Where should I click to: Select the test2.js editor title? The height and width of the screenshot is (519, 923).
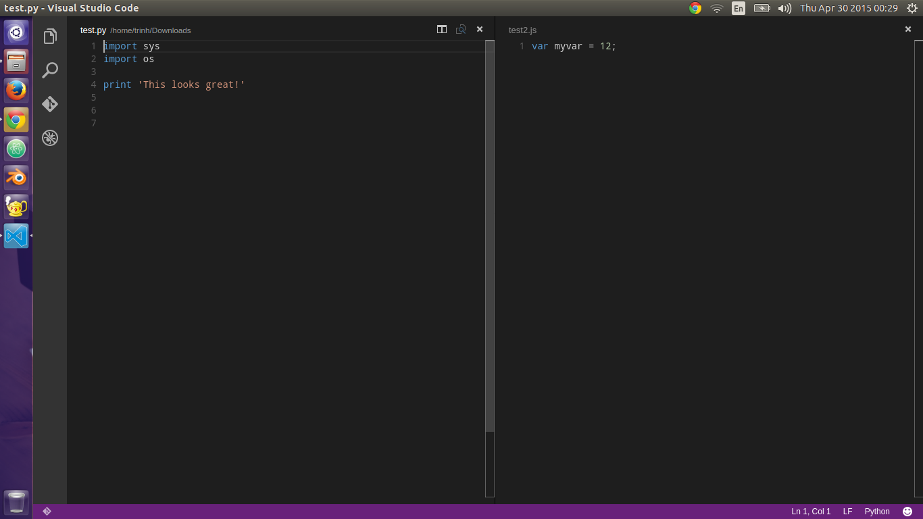[x=522, y=30]
